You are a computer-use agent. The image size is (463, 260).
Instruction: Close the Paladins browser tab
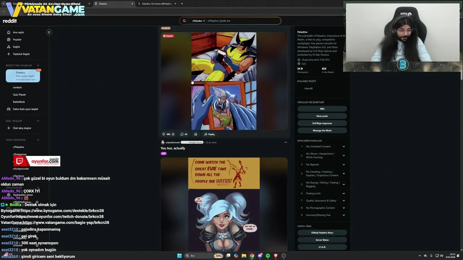coord(132,4)
